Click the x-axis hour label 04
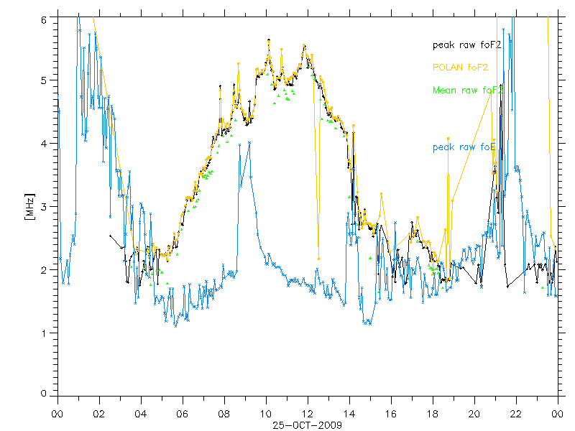 [141, 414]
